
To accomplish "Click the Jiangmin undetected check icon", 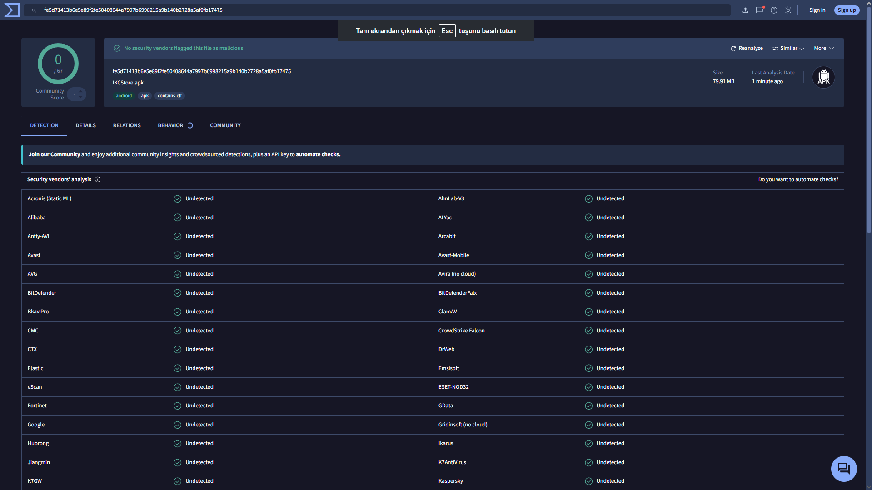I will (x=178, y=463).
